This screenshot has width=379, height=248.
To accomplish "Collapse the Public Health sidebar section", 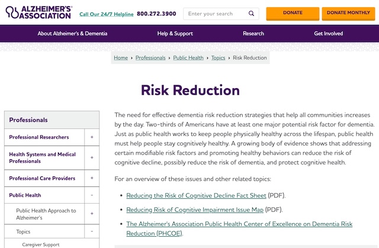I will [x=92, y=195].
